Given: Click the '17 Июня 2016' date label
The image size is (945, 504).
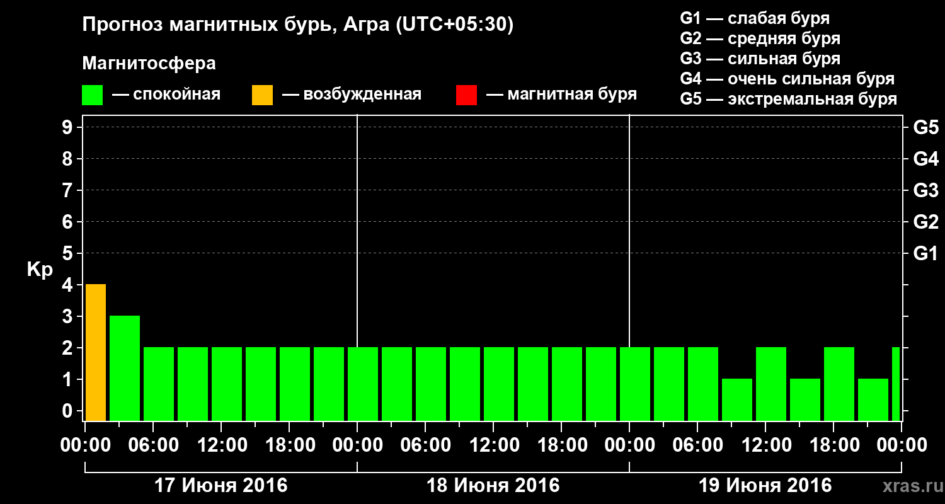Looking at the screenshot, I should tap(221, 486).
